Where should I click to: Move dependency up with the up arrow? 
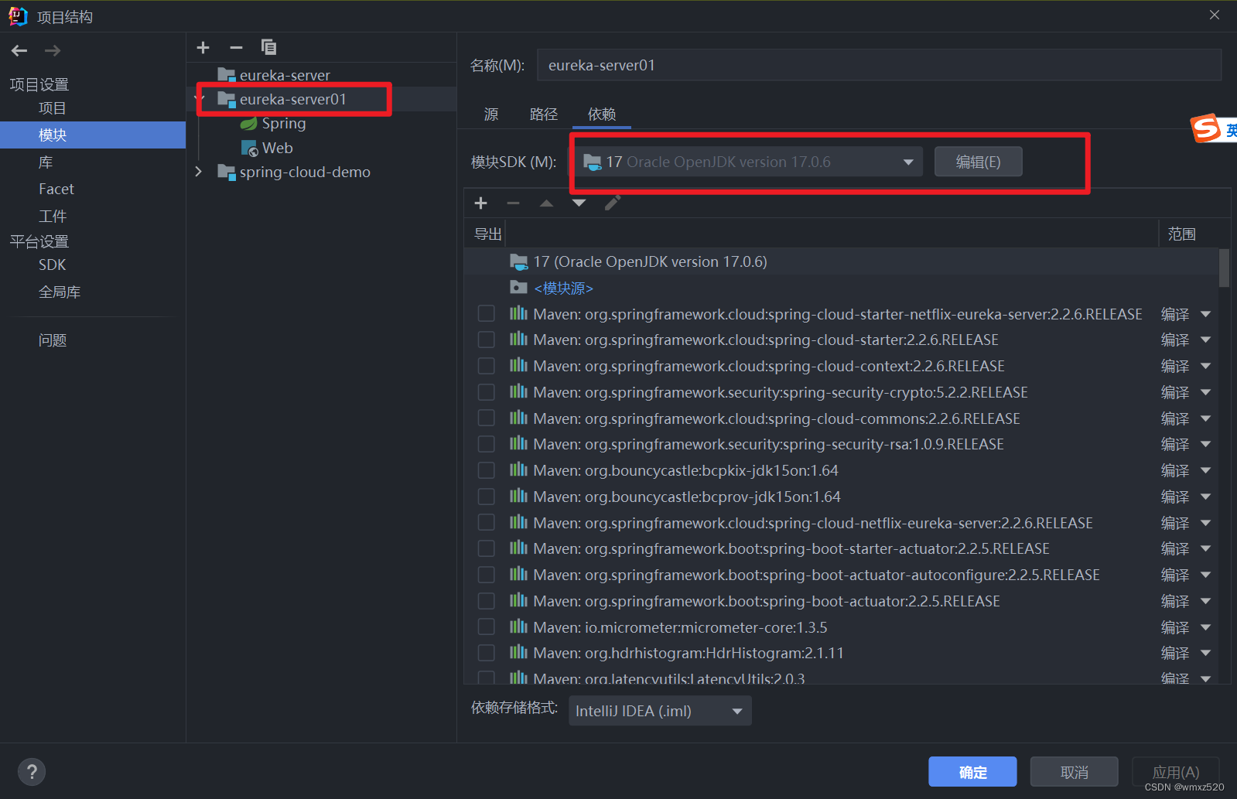[x=546, y=203]
